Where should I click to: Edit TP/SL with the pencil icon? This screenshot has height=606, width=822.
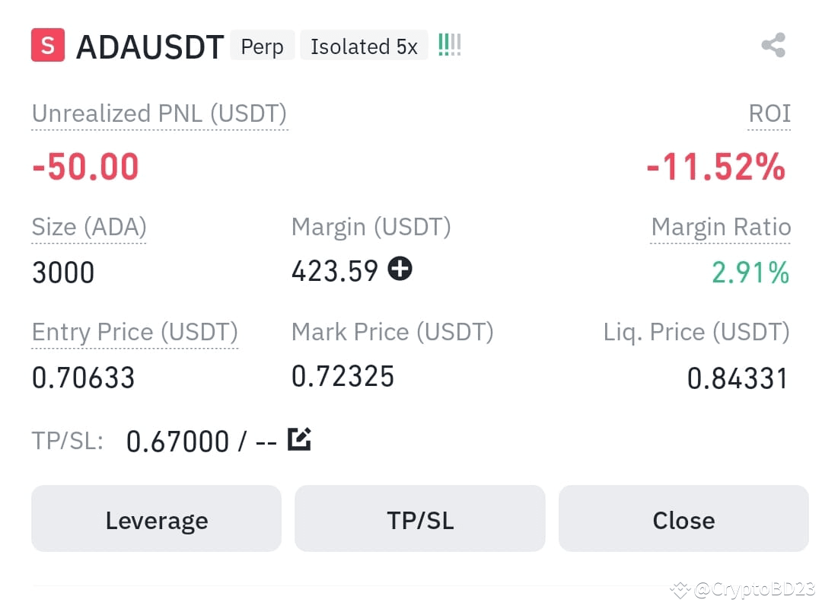click(x=299, y=439)
